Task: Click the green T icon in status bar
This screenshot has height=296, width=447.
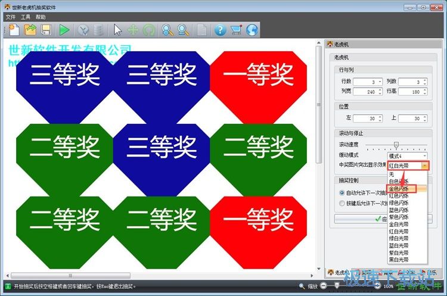Action: 8,286
